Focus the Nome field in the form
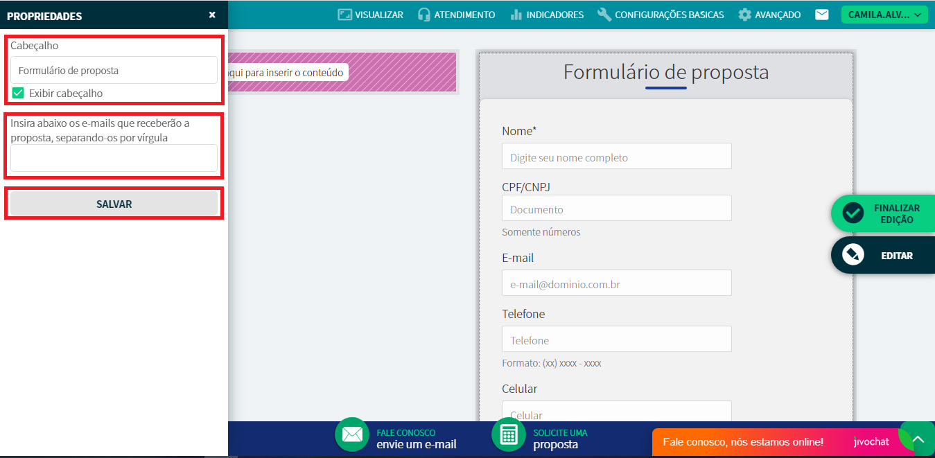935x458 pixels. pos(616,157)
